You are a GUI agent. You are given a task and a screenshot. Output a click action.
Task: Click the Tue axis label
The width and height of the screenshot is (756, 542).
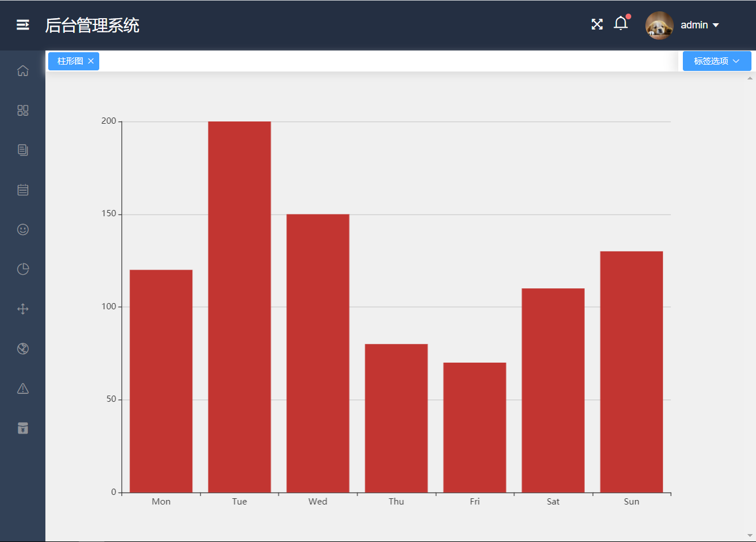[x=239, y=502]
